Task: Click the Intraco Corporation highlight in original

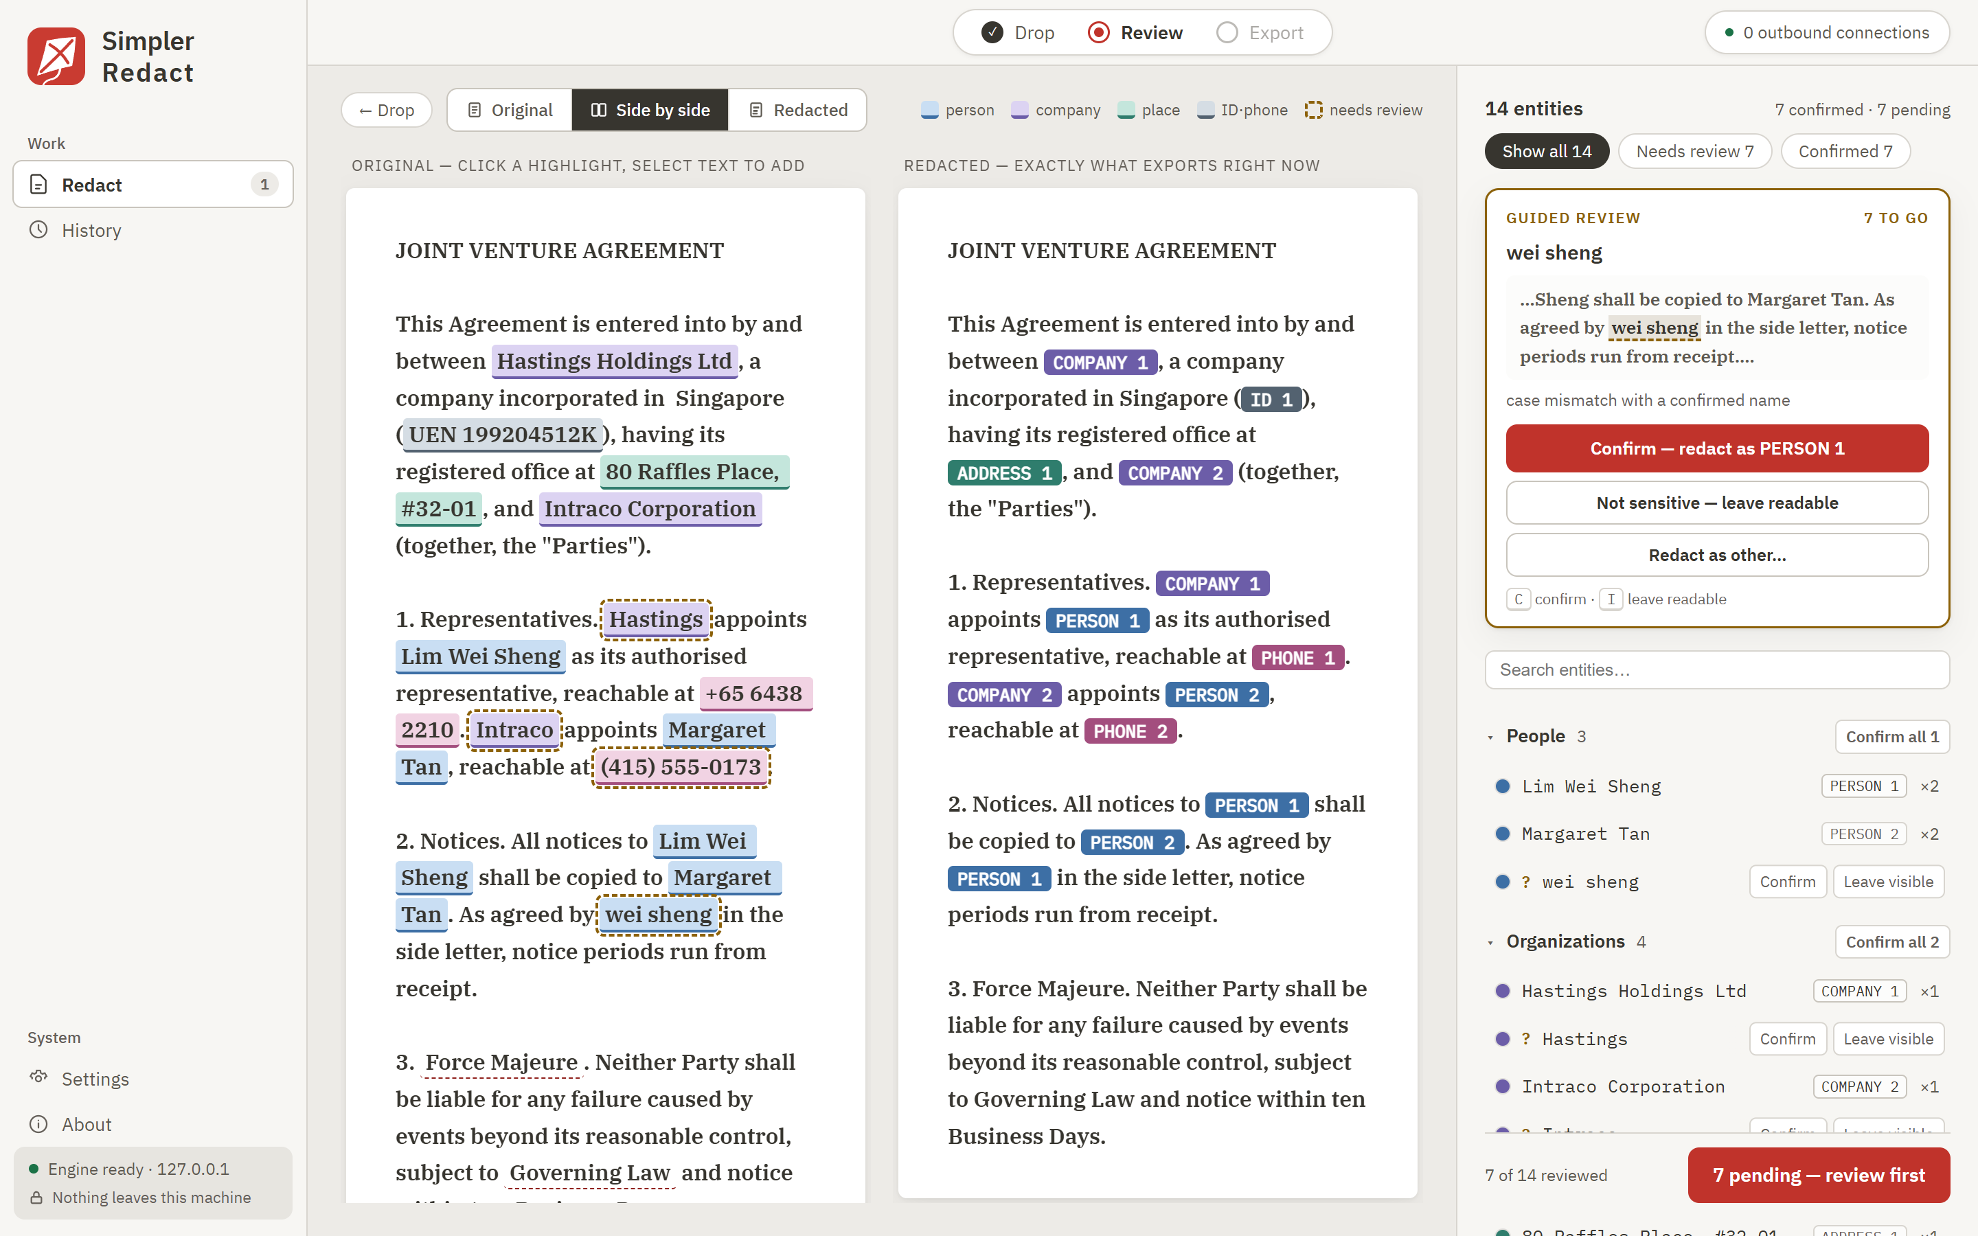Action: [649, 508]
